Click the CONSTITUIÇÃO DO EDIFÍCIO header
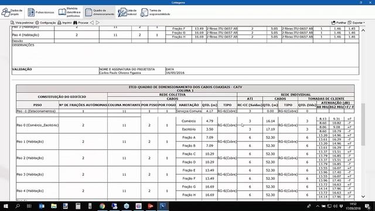Image resolution: width=375 pixels, height=211 pixels. pyautogui.click(x=62, y=97)
